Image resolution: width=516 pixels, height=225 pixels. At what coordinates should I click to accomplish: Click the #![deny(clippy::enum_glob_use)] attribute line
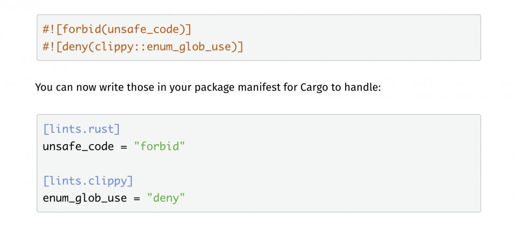[143, 47]
